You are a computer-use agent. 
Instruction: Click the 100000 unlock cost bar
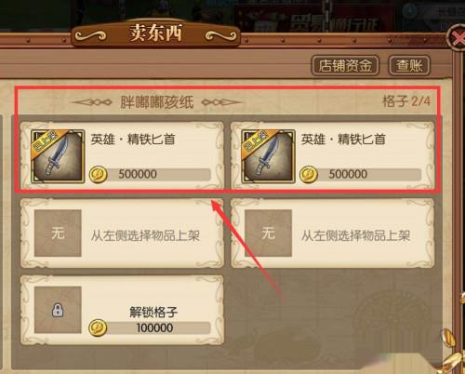click(x=158, y=327)
